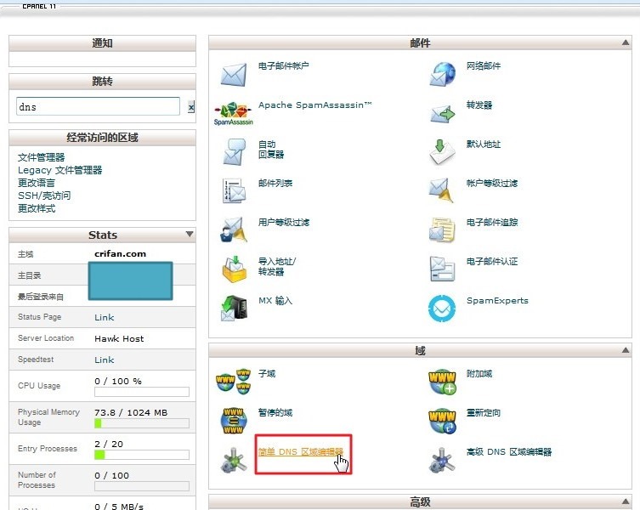Open the Apache SpamAssassin icon

pos(234,114)
